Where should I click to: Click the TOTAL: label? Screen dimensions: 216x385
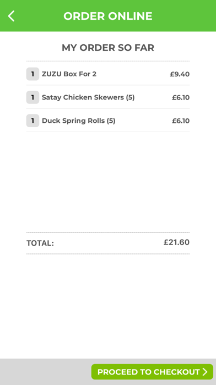point(40,243)
